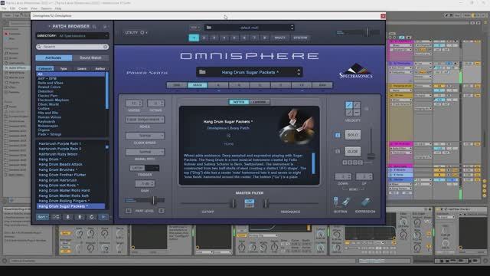Open the MULTI page button
Screen dimensions: 490x276
pyautogui.click(x=279, y=38)
